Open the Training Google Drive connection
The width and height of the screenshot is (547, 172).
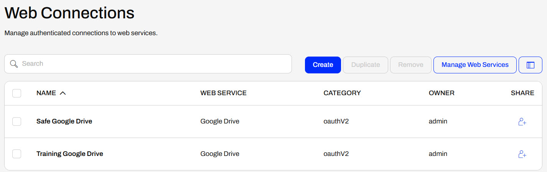tap(69, 154)
